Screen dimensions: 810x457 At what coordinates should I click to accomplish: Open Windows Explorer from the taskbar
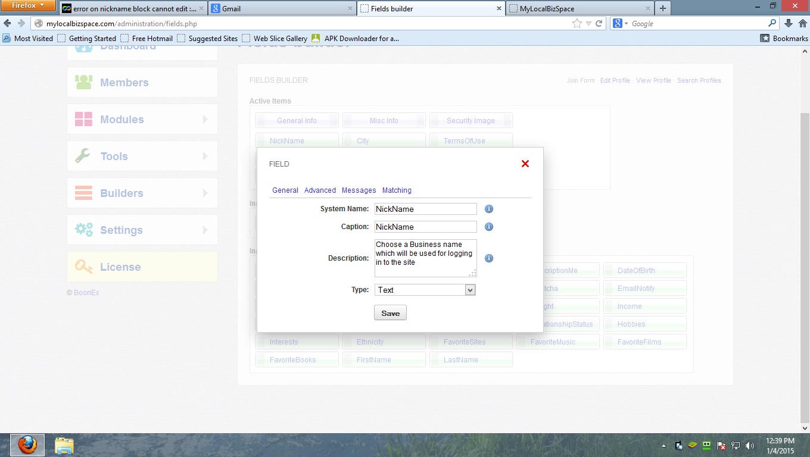coord(64,445)
